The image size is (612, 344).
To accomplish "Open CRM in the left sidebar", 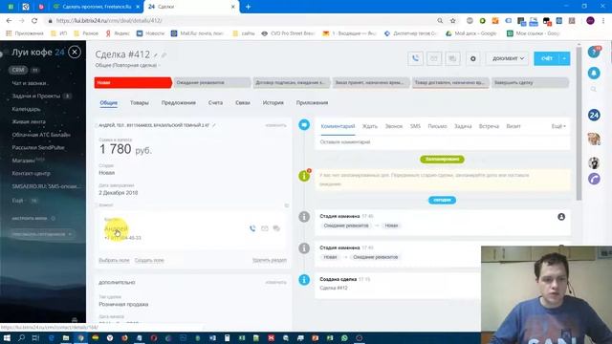I will 18,70.
